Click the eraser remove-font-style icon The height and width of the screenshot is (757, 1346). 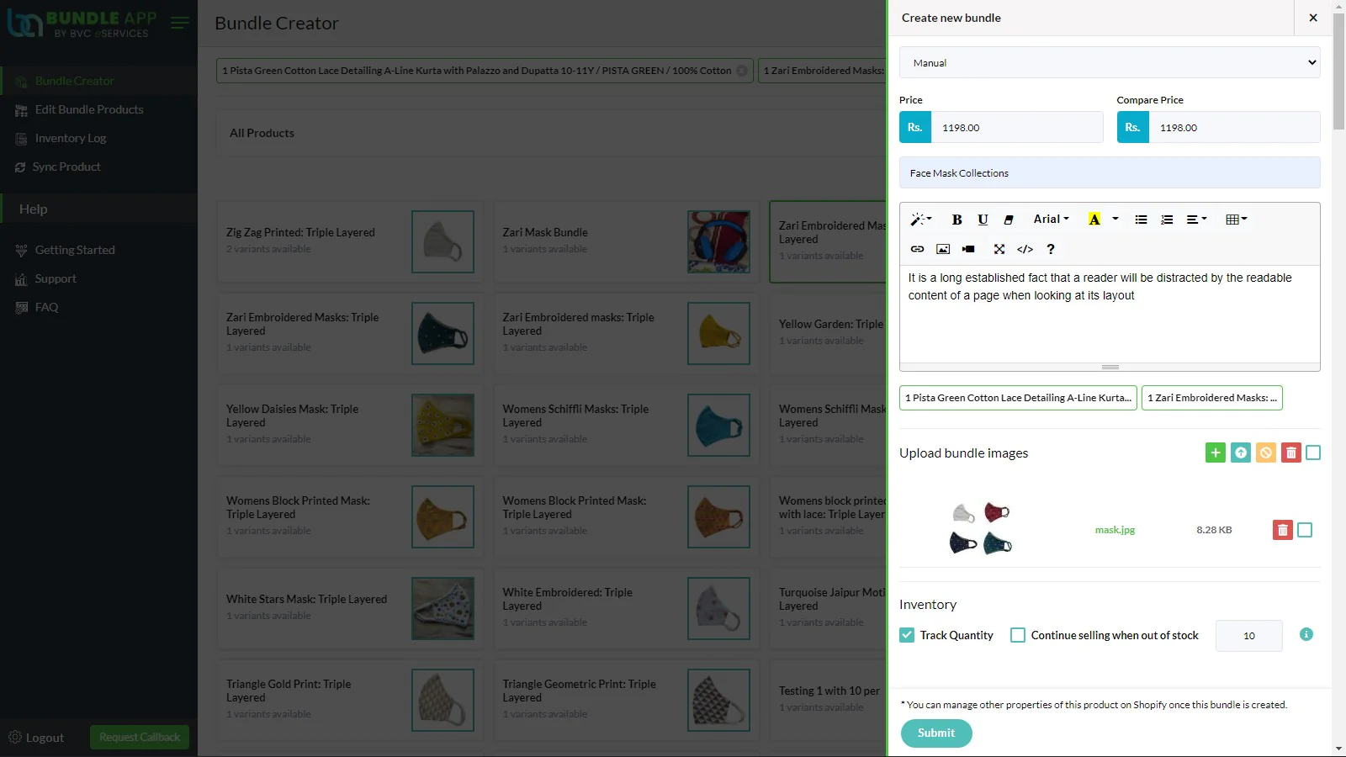[1009, 220]
